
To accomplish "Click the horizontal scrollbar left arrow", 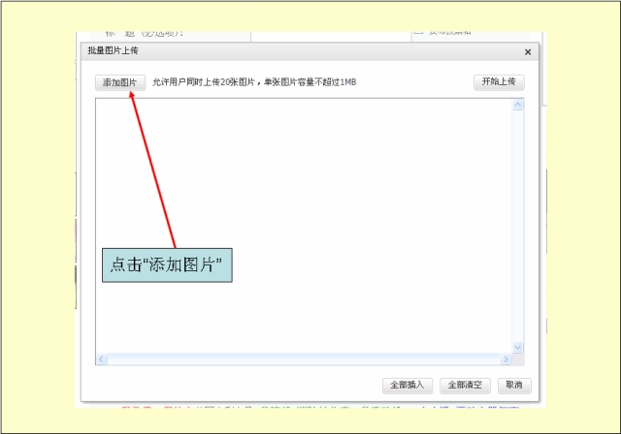I will (101, 359).
